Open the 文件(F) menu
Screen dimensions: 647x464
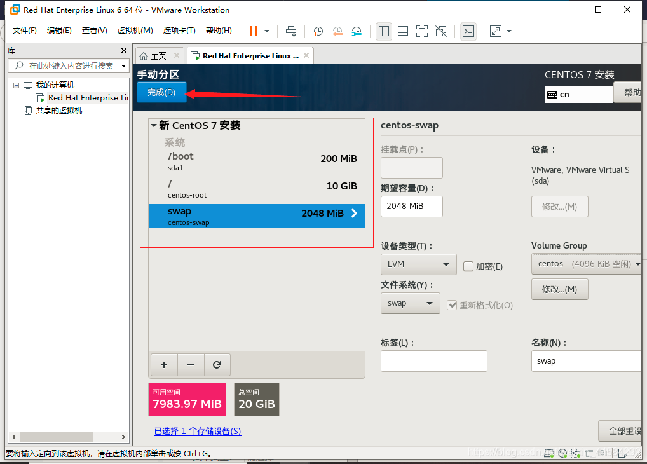click(24, 31)
